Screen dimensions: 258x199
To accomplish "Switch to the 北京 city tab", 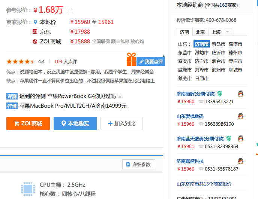I will tap(200, 32).
